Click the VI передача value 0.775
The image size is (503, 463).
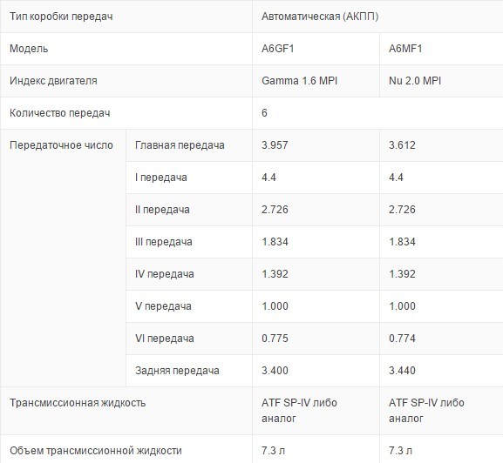point(275,339)
